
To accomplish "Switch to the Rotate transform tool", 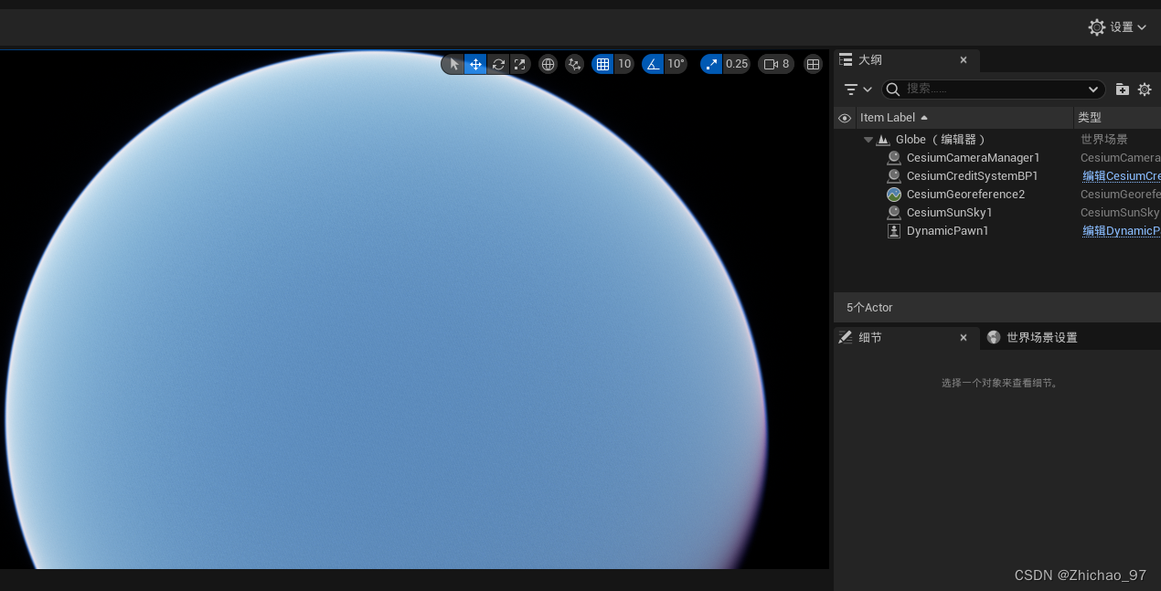I will click(498, 64).
